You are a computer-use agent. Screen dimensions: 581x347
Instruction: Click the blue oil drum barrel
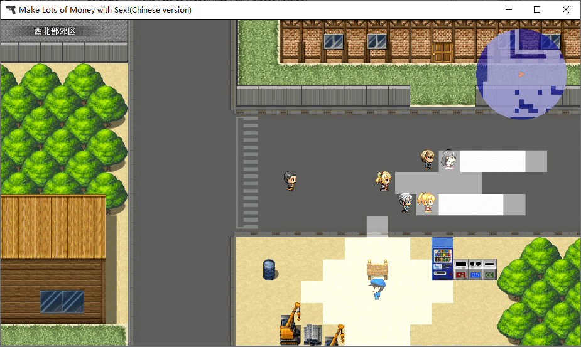coord(269,269)
